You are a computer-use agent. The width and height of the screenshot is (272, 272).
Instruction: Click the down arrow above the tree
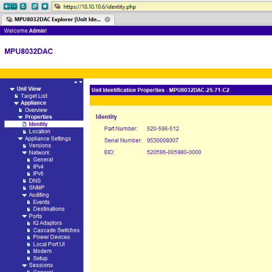(x=81, y=82)
